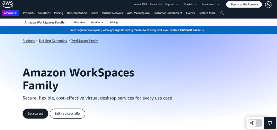This screenshot has width=277, height=130.
Task: Open the Pricing menu in main navigation
Action: pos(59,13)
